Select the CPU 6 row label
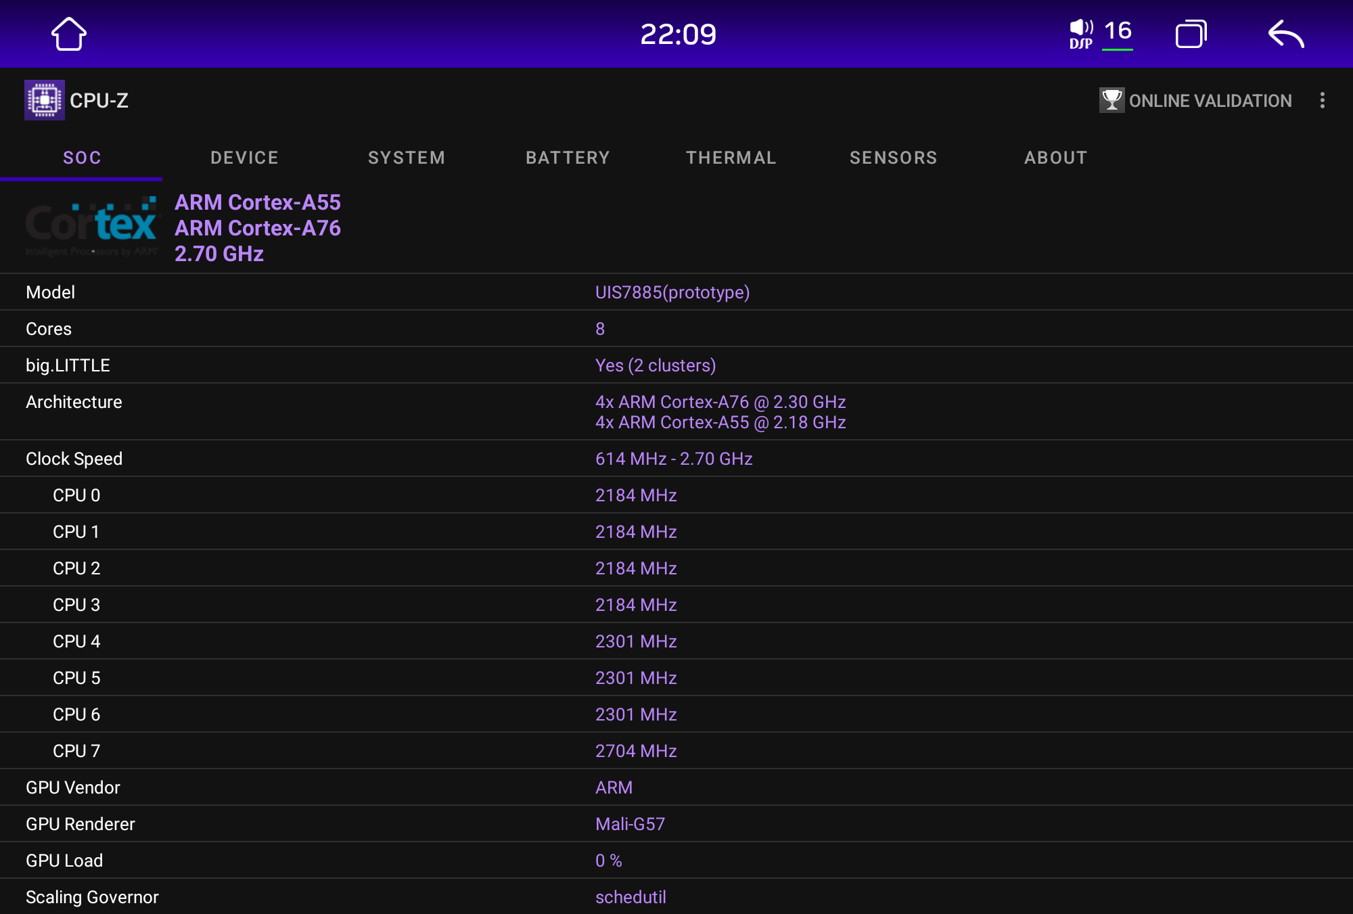 pos(76,714)
